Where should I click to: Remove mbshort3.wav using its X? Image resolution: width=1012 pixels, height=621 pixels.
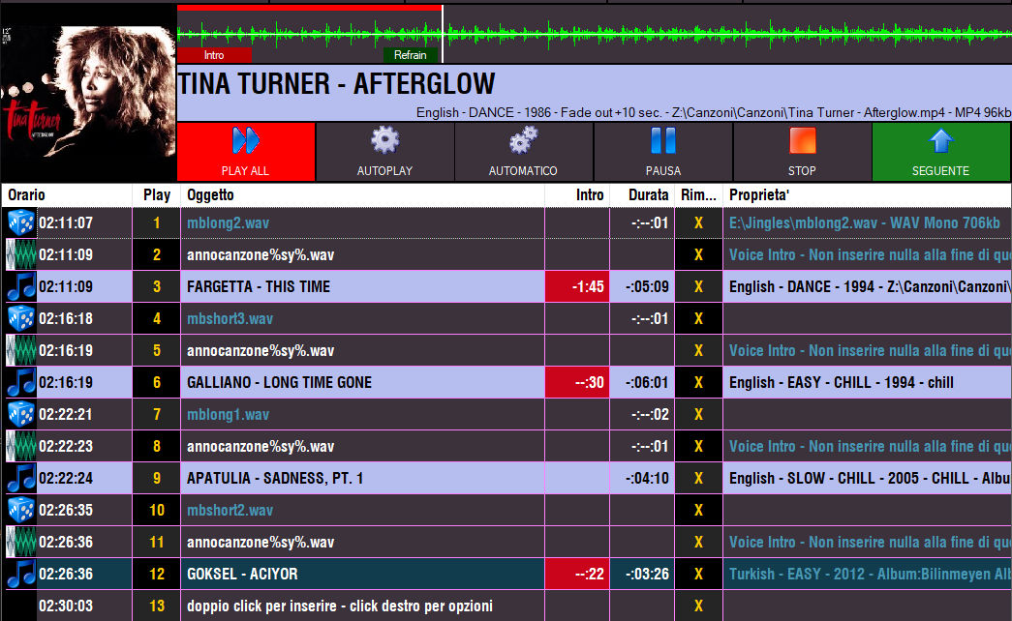point(698,318)
